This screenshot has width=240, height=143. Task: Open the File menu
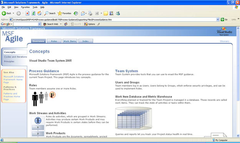coord(3,7)
